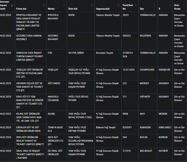Click sort arrows for Kamuoyu Duyuru Tarihi
Screen dimensions: 187x162
click(12, 5)
